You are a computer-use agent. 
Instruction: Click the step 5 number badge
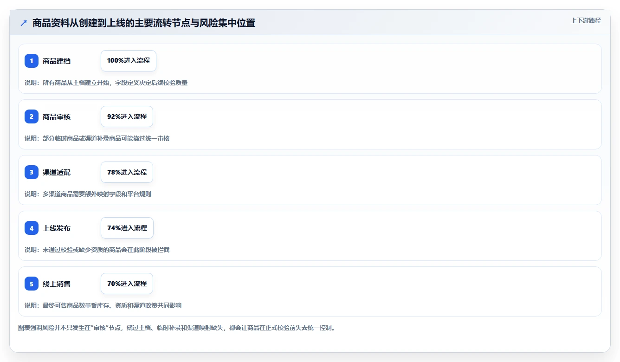(32, 284)
